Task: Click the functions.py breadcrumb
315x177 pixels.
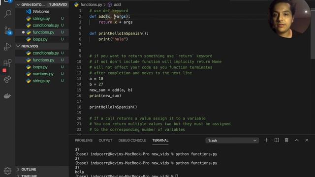Action: point(91,4)
